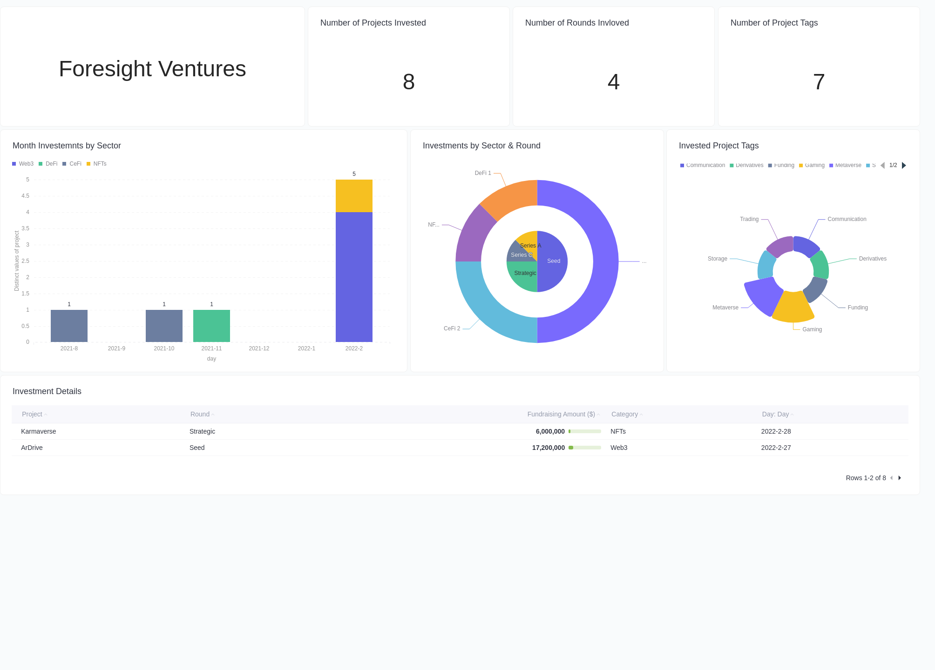Click the Month Investemnts by Sector chart title

pyautogui.click(x=67, y=146)
